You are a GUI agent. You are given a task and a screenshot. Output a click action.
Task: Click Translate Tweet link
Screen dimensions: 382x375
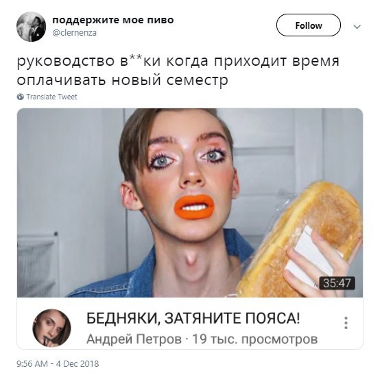point(51,97)
